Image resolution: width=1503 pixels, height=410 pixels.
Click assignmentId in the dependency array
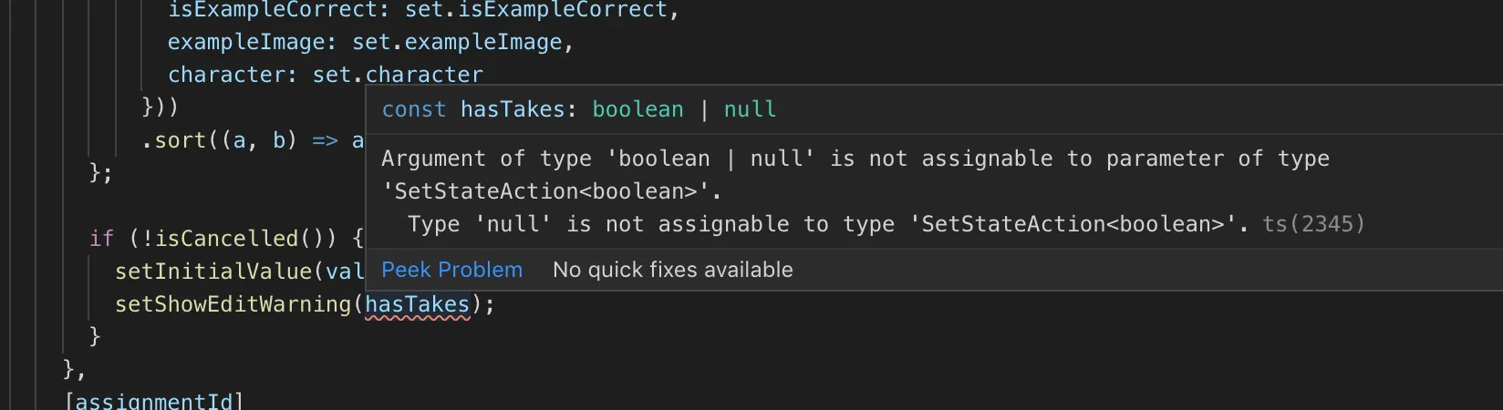154,401
